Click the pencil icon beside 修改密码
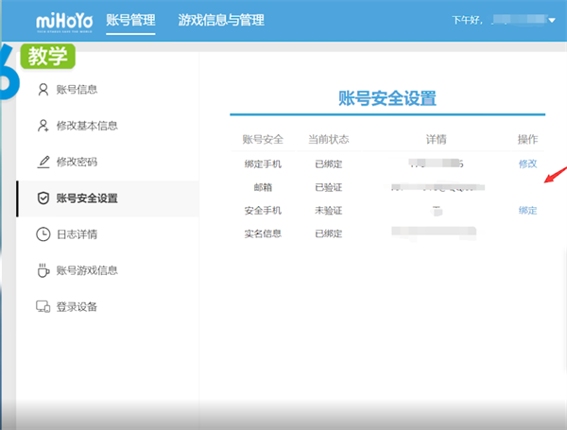The image size is (567, 430). [42, 162]
